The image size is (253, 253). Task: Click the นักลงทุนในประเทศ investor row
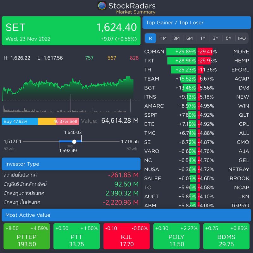click(71, 202)
